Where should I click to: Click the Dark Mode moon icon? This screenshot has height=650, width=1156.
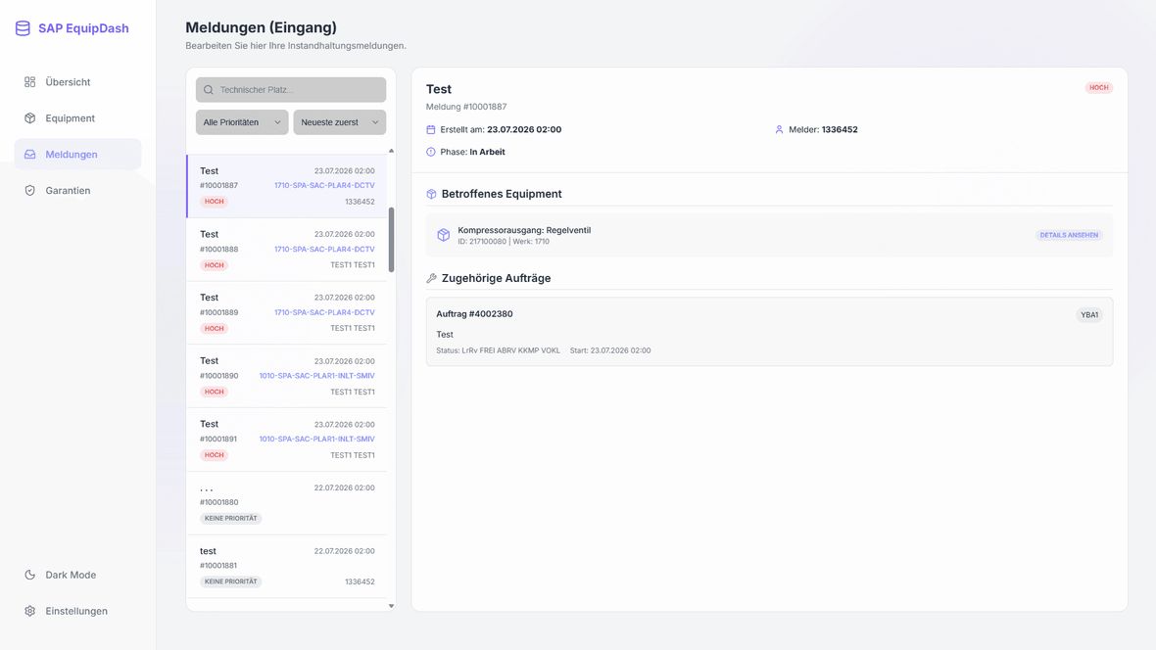29,575
